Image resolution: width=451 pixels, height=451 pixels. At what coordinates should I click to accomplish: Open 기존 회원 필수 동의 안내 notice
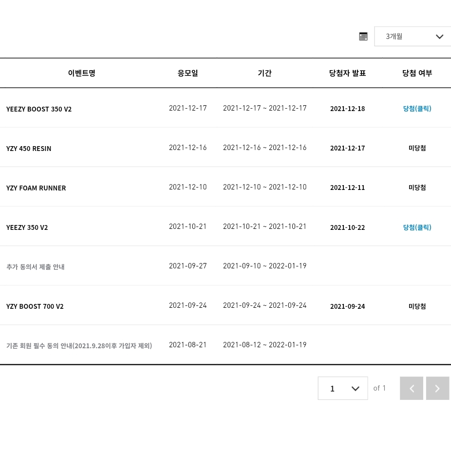click(x=79, y=345)
